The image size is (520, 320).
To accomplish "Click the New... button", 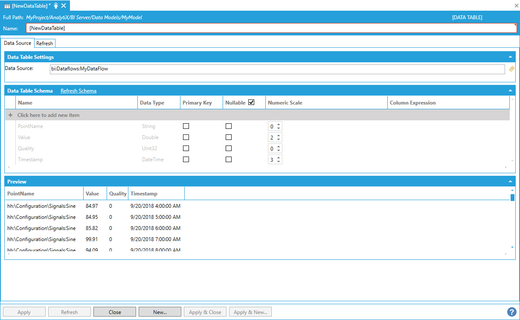I will tap(160, 312).
